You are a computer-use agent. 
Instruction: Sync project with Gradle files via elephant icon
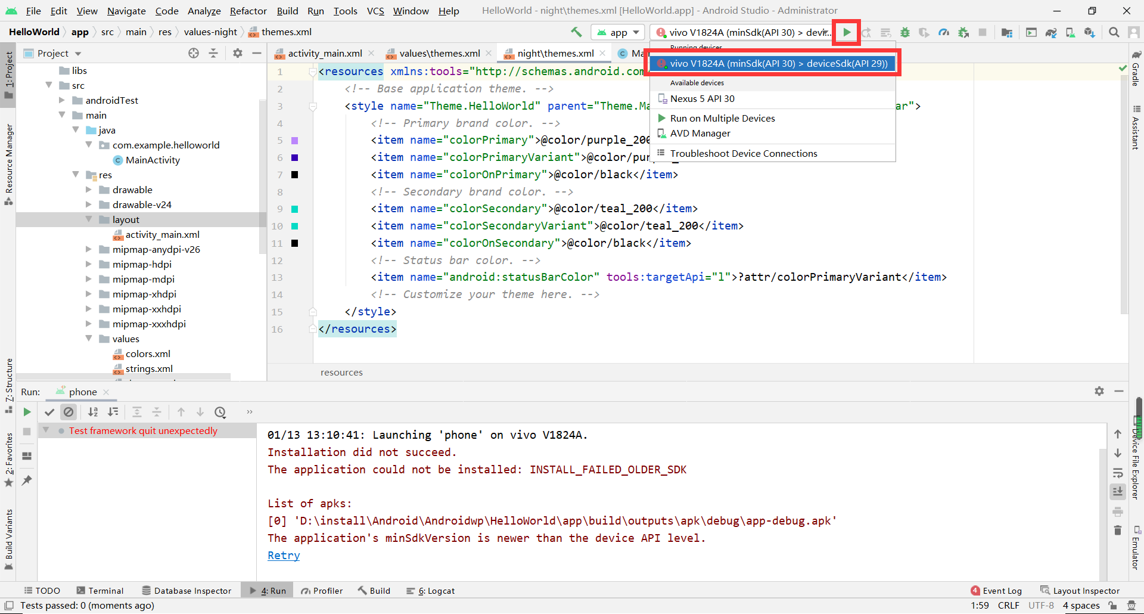[x=1051, y=32]
